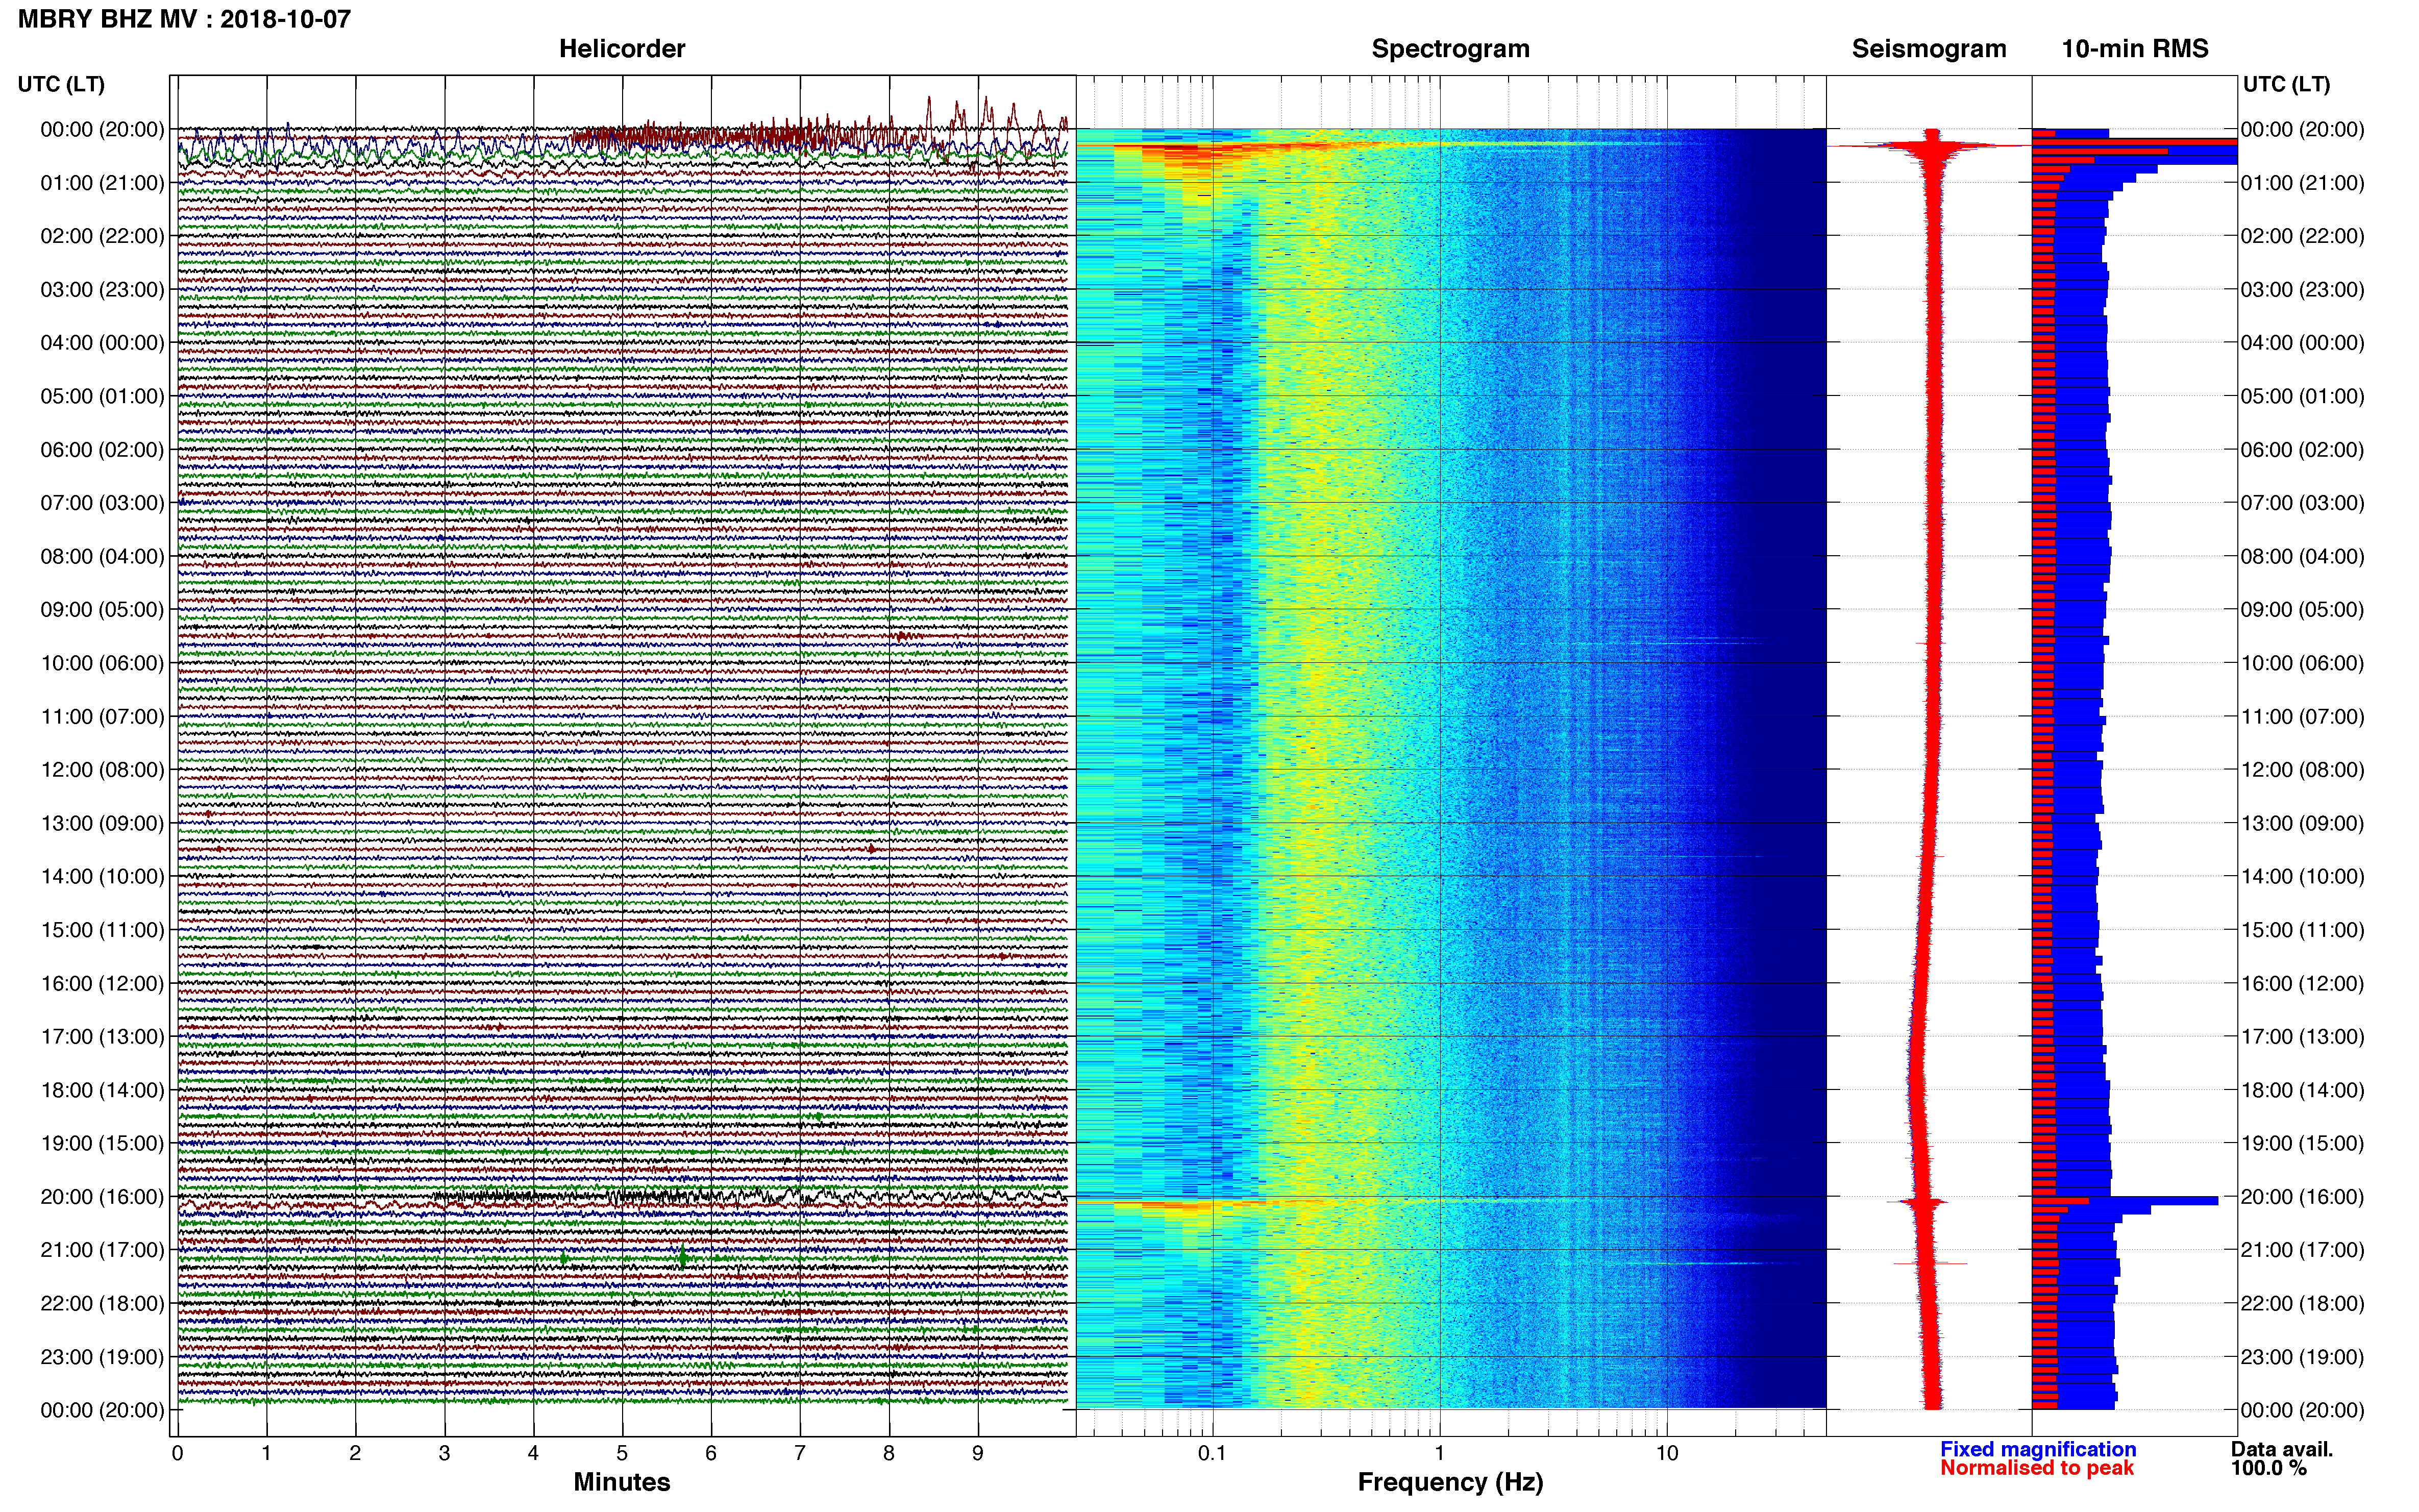The height and width of the screenshot is (1512, 2419).
Task: Click the longest red RMS bar near the top
Action: [2134, 143]
